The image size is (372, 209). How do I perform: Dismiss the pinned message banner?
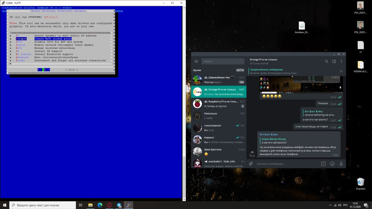click(x=341, y=71)
